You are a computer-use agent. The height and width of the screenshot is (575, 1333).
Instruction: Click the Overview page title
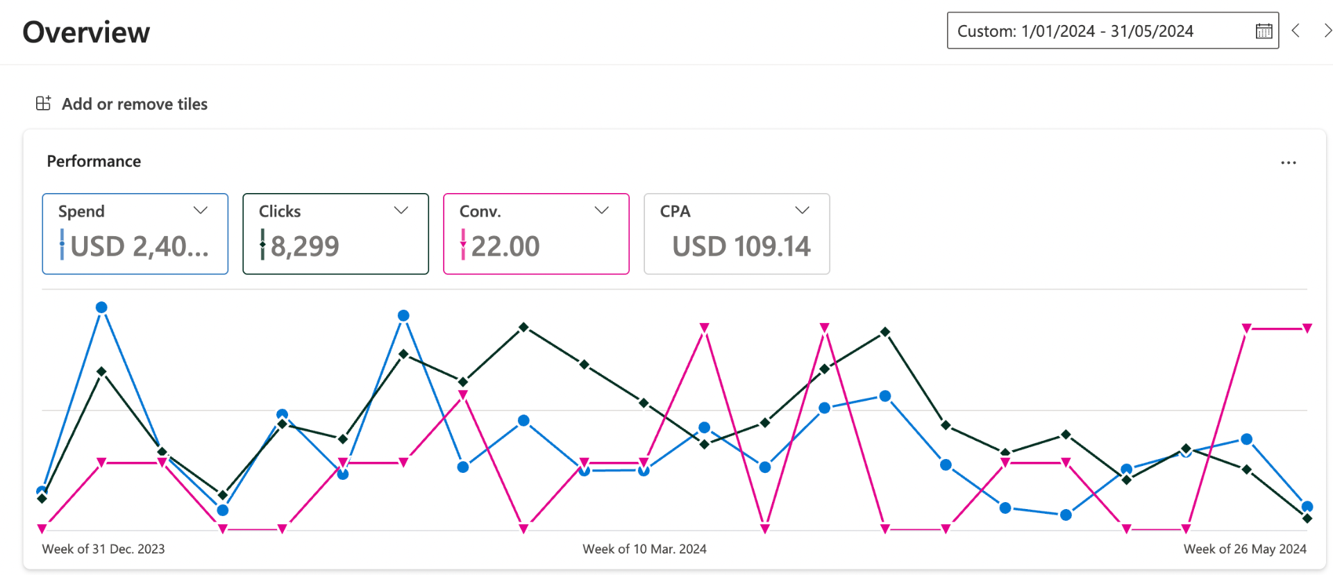86,33
